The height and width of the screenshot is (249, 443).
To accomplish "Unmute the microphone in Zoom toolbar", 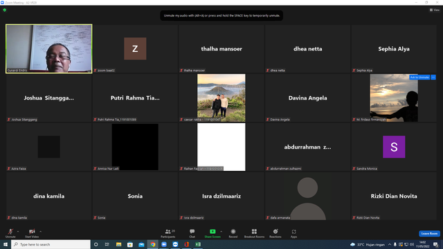I will point(10,233).
